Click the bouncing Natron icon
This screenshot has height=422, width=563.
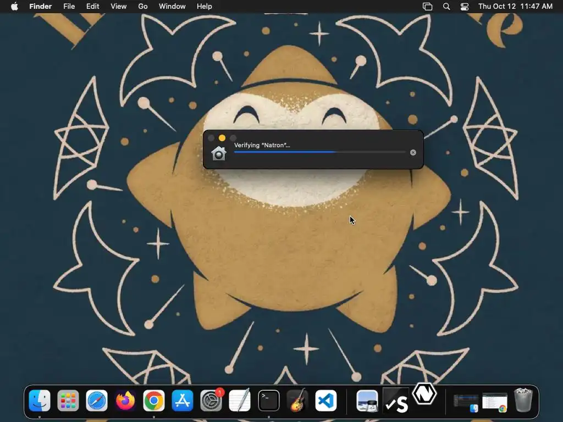(x=424, y=394)
